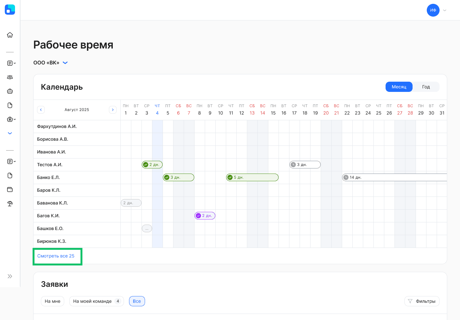Select the На моей команде tab

click(x=96, y=301)
